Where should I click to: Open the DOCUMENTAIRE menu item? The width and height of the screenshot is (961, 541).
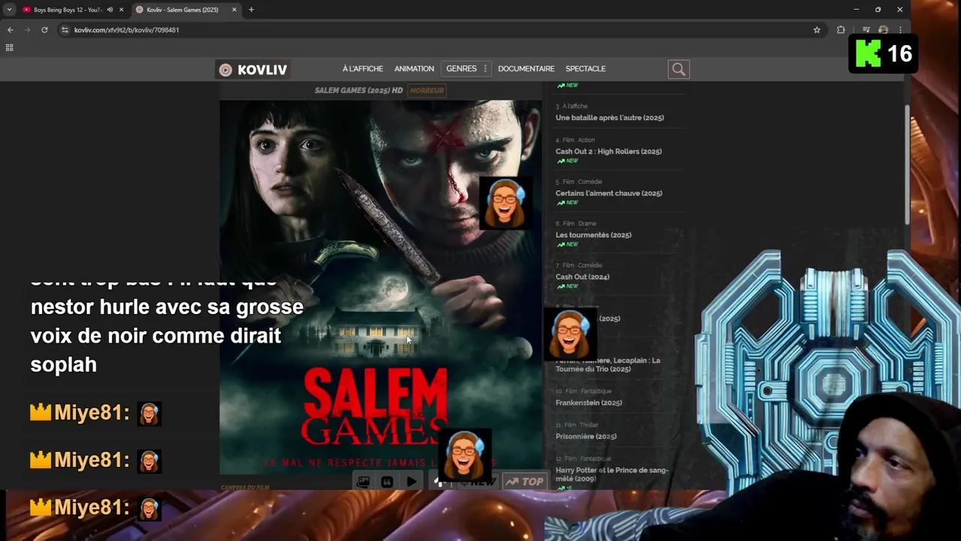526,68
